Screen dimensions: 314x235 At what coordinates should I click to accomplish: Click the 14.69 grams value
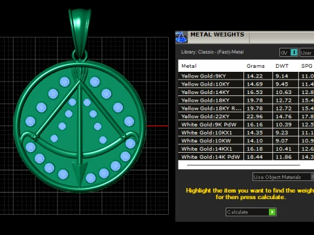click(254, 84)
